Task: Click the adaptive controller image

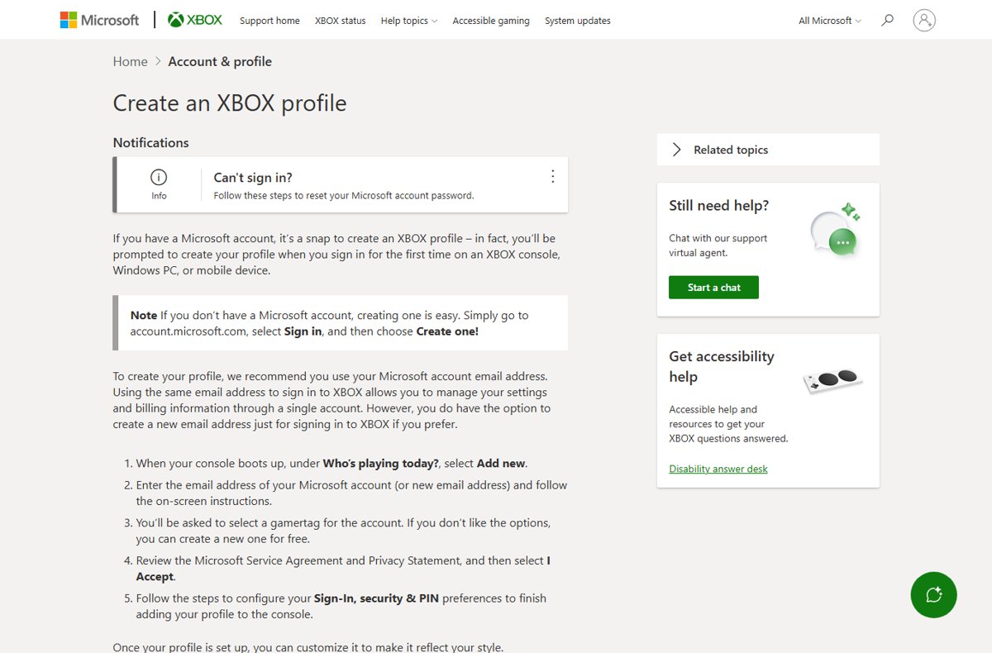Action: coord(832,381)
